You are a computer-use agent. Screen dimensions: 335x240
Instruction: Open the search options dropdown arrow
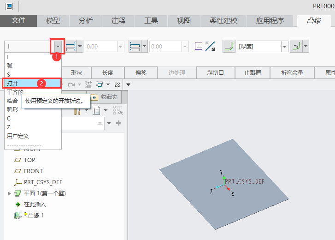coord(109,123)
